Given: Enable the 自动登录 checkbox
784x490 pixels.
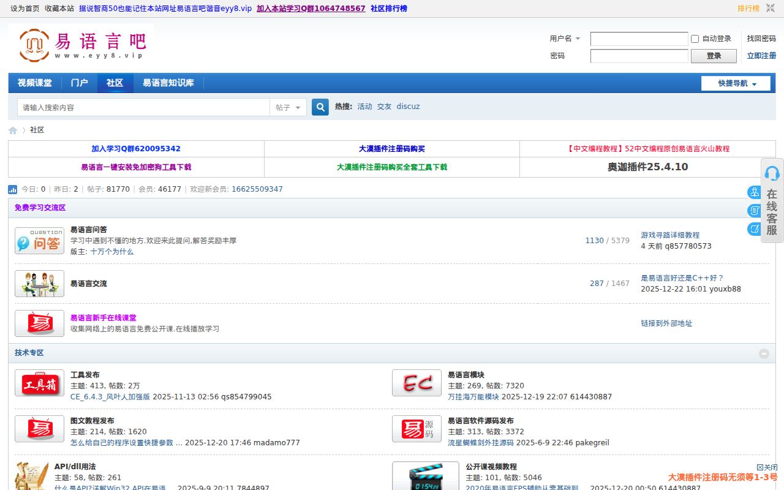Looking at the screenshot, I should pyautogui.click(x=695, y=39).
